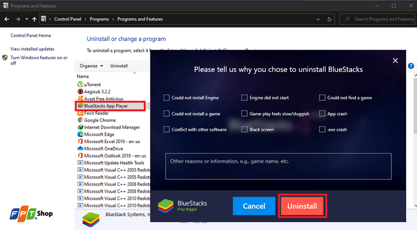This screenshot has width=417, height=230.
Task: Click the address bar Control Panel icon
Action: click(x=43, y=19)
